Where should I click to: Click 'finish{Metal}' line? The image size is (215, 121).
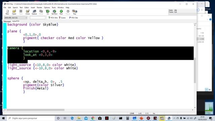click(x=36, y=88)
